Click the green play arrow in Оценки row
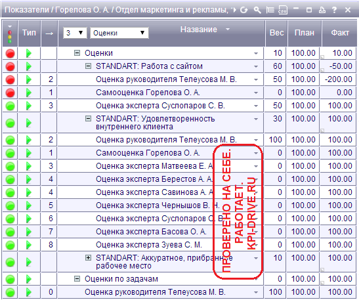This screenshot has width=359, height=300. pyautogui.click(x=29, y=53)
